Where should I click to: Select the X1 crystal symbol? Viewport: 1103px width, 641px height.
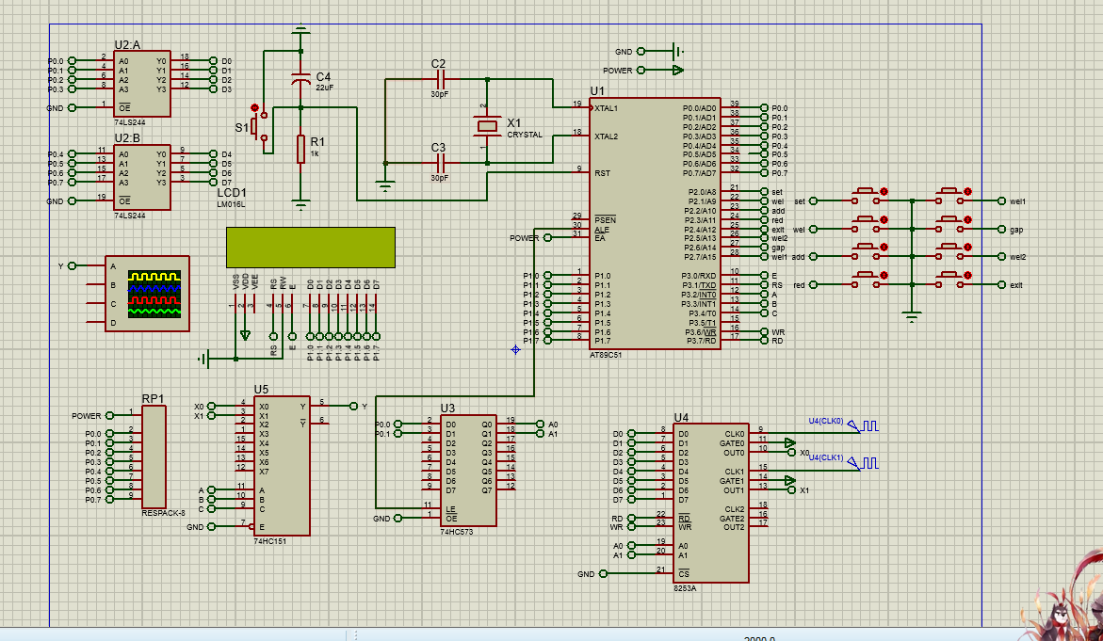(487, 126)
